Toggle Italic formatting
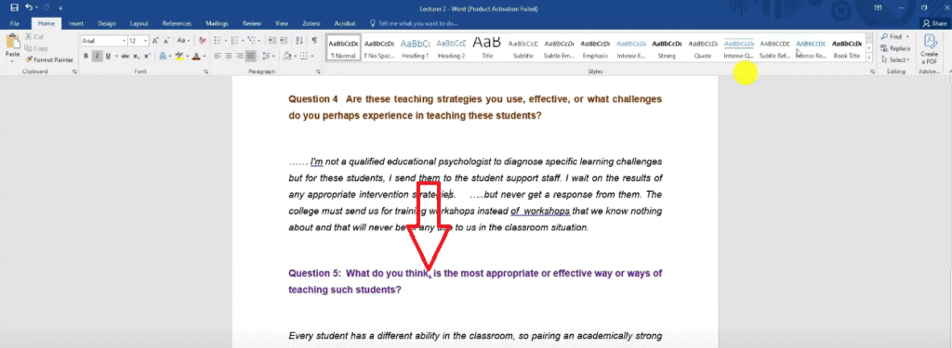The height and width of the screenshot is (348, 952). point(97,56)
